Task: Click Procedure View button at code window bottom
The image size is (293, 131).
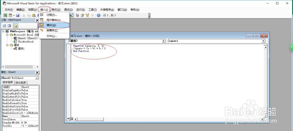Action: pos(68,119)
